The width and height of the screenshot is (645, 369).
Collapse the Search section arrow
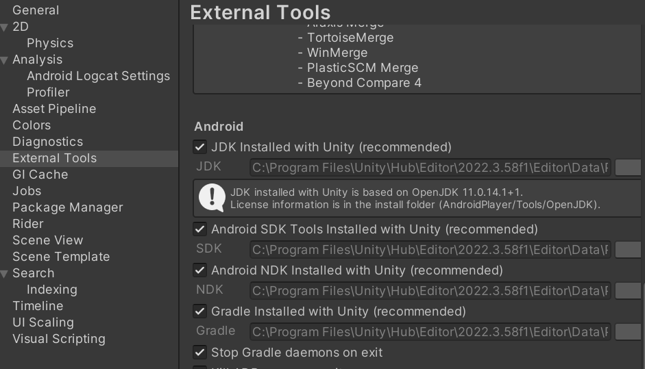pyautogui.click(x=5, y=274)
